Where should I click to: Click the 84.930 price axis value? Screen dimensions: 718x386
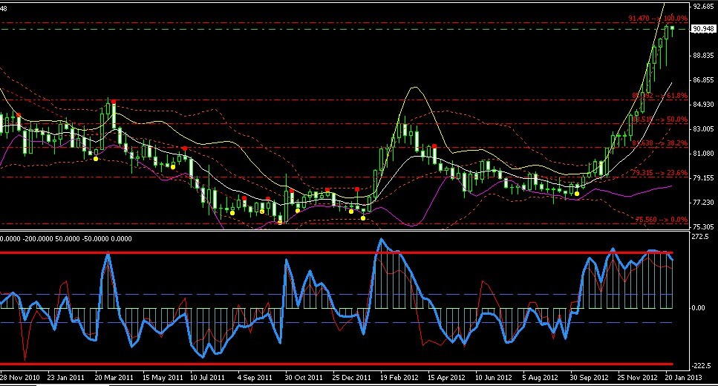[x=704, y=105]
